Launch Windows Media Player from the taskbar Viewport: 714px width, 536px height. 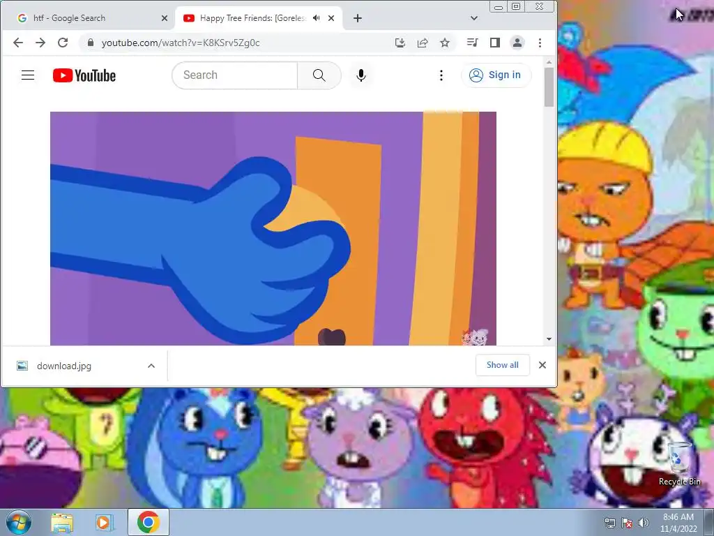104,522
